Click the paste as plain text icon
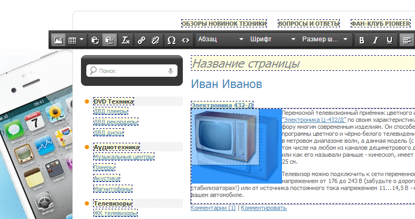This screenshot has width=415, height=219. pos(109,40)
